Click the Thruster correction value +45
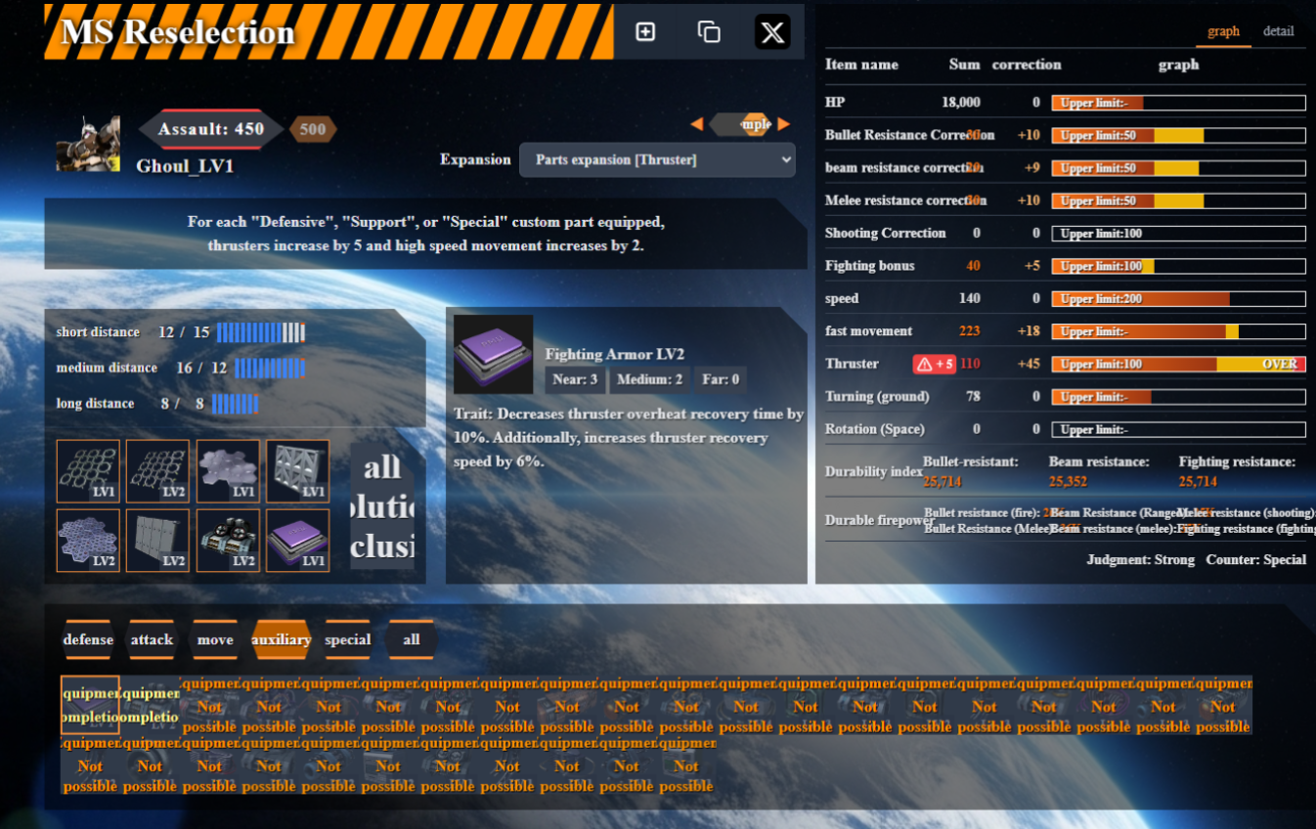1316x829 pixels. [1028, 364]
